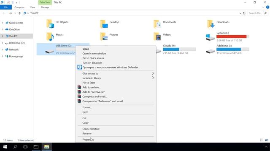Expand OneDrive tree node
Viewport: 270px width, 151px height.
tap(3, 29)
